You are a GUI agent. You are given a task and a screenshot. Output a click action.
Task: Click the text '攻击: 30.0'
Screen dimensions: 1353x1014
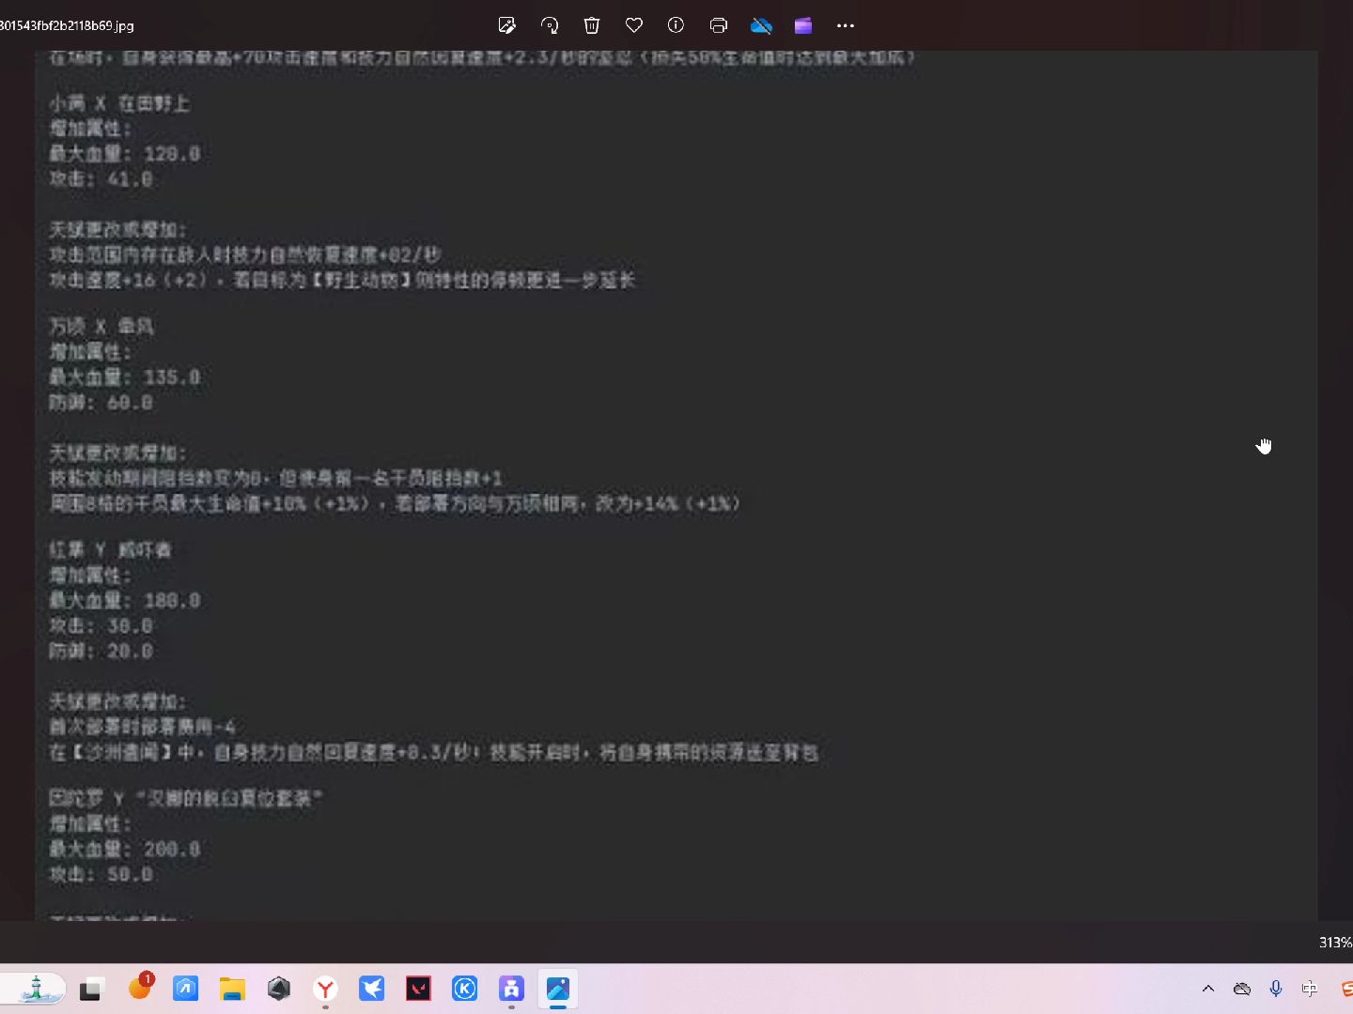click(101, 626)
